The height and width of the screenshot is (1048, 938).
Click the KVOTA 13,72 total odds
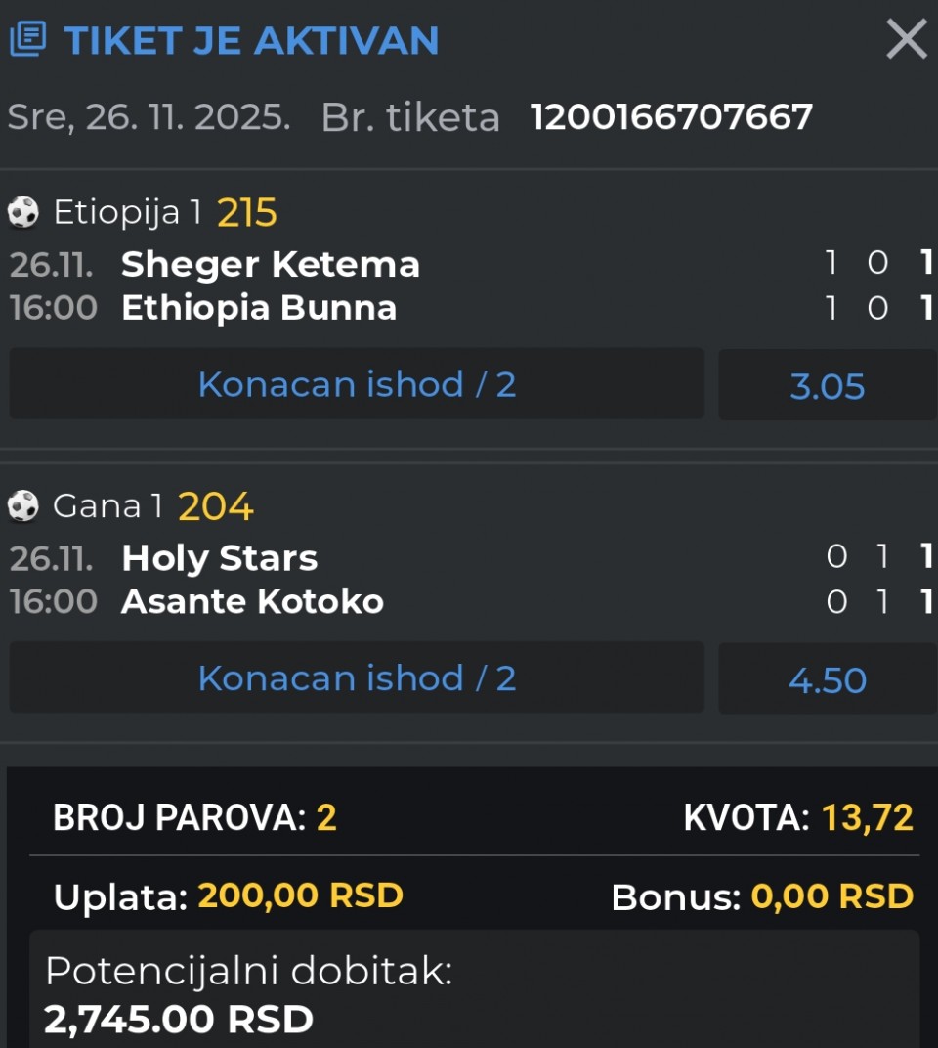pyautogui.click(x=866, y=817)
